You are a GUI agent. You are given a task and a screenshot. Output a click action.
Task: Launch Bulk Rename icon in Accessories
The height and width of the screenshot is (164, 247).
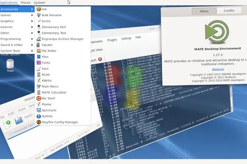tap(39, 15)
